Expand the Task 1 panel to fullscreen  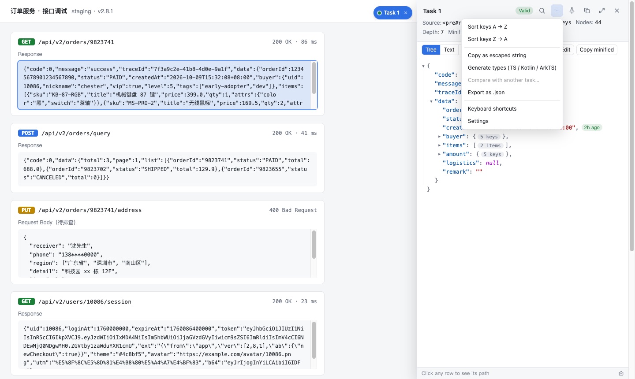tap(602, 11)
